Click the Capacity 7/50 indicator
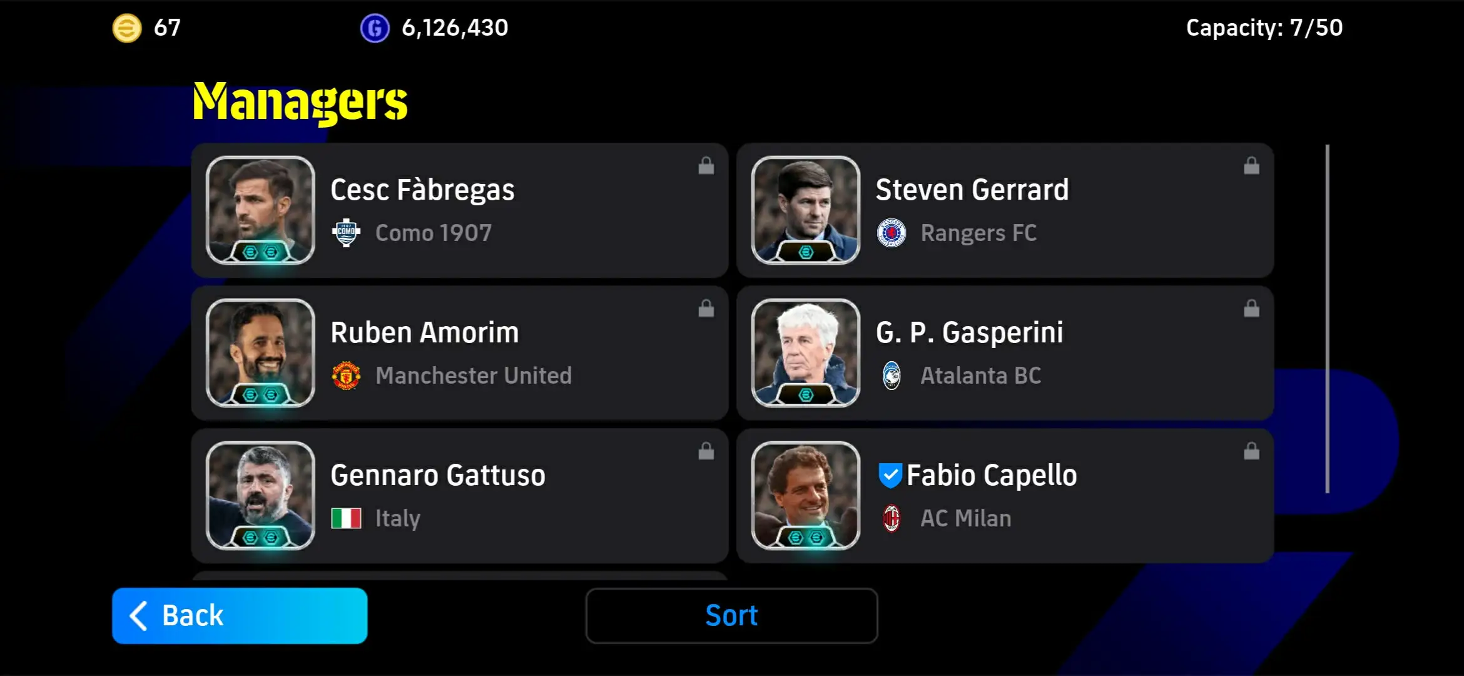 1264,28
